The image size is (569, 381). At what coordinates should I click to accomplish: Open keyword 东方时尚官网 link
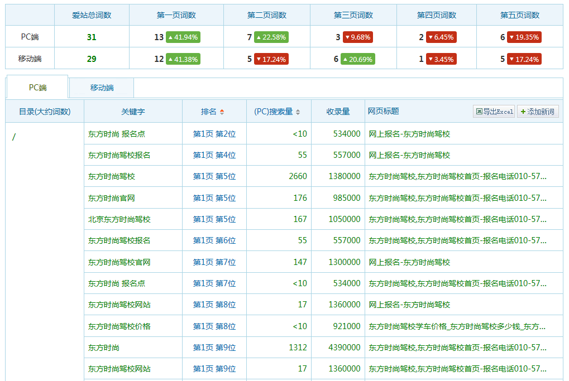[x=111, y=198]
